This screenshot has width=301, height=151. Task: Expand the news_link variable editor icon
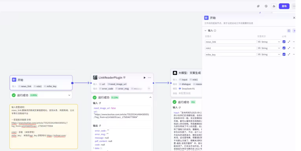coord(289,42)
